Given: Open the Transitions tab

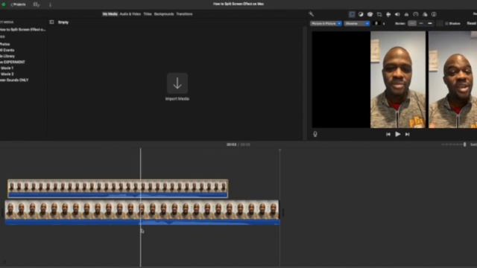Looking at the screenshot, I should tap(184, 14).
